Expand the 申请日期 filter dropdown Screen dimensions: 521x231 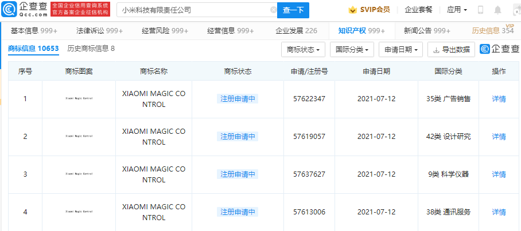tap(401, 50)
